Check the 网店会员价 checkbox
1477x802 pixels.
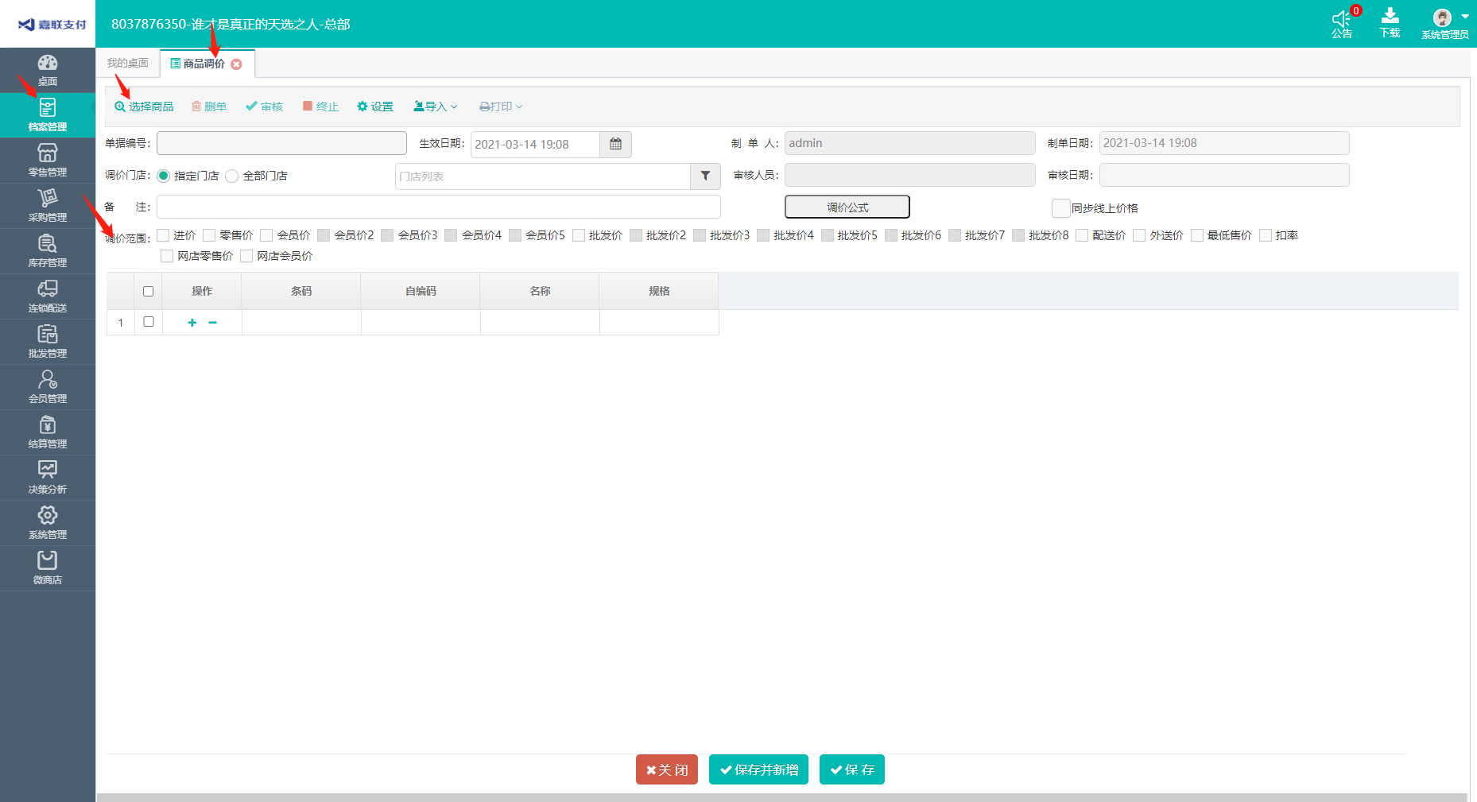246,256
